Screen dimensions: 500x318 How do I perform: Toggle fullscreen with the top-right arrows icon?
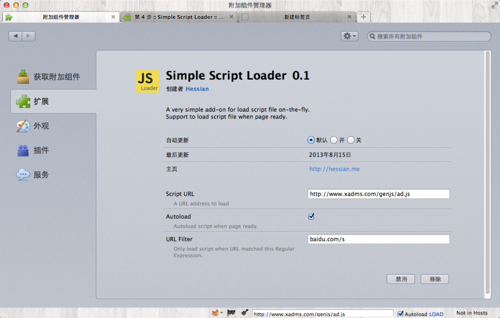(495, 5)
